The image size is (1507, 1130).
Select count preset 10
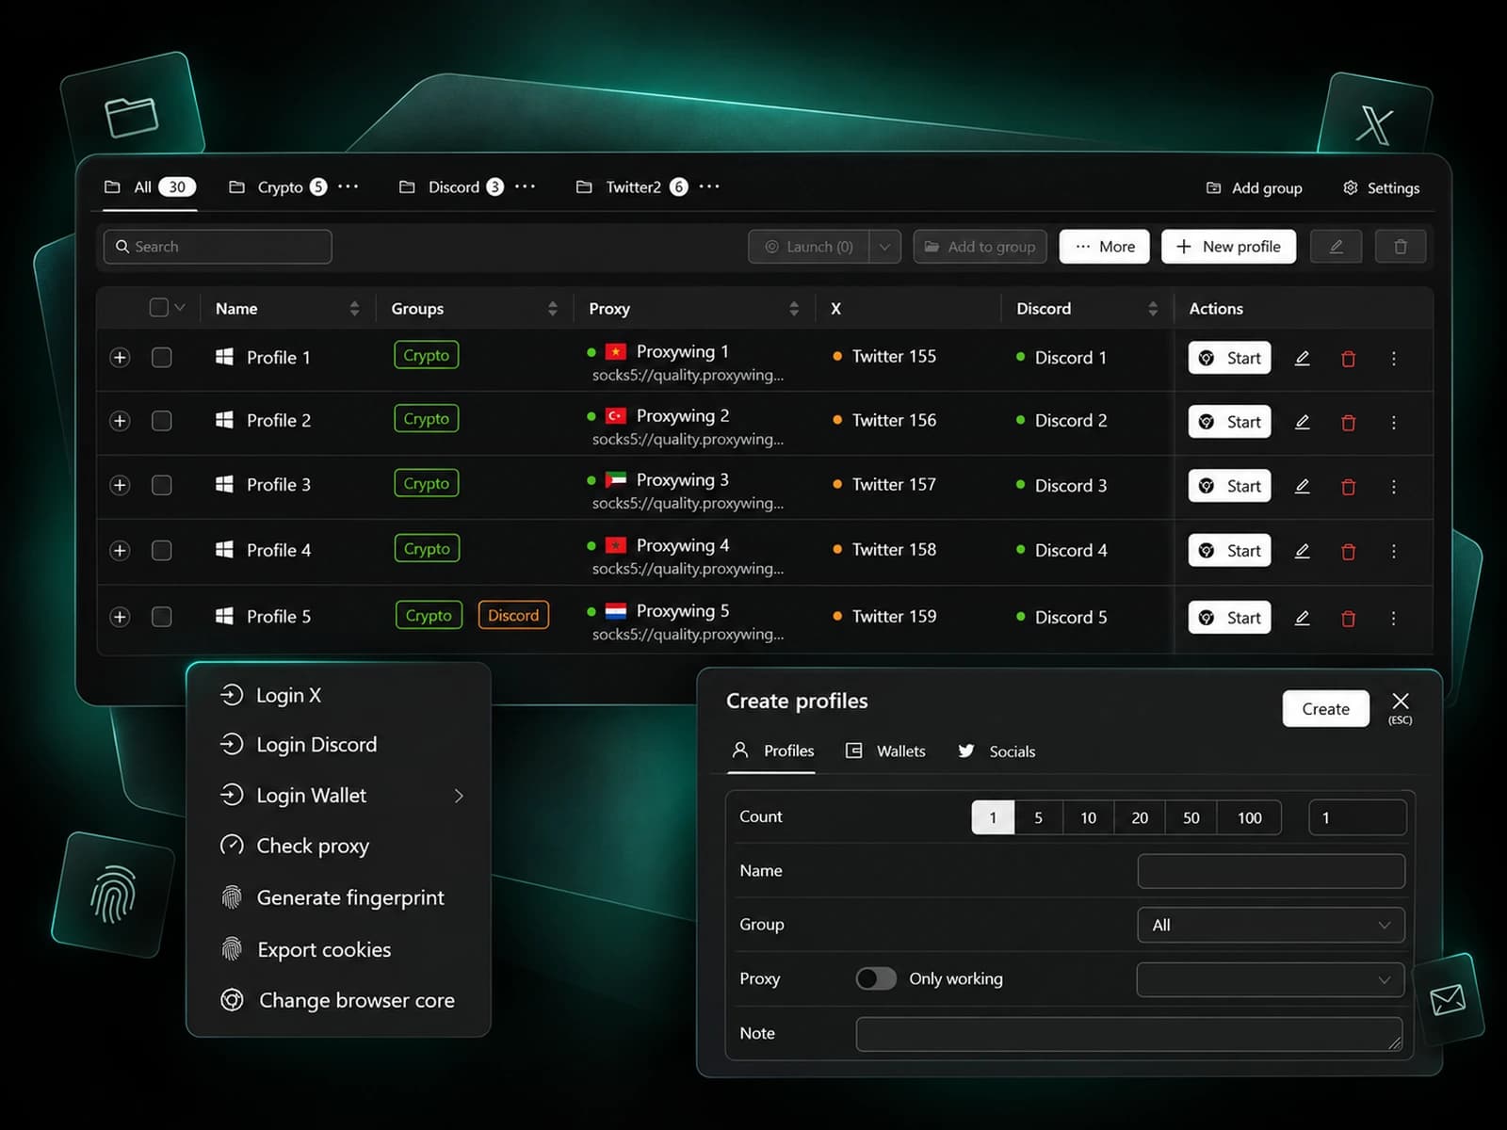coord(1088,817)
